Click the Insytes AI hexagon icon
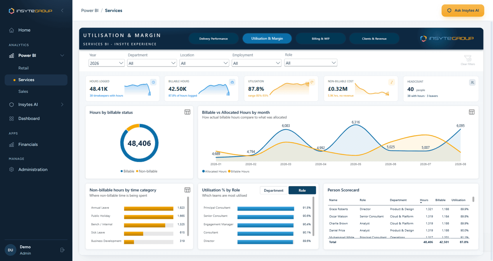 (11, 104)
